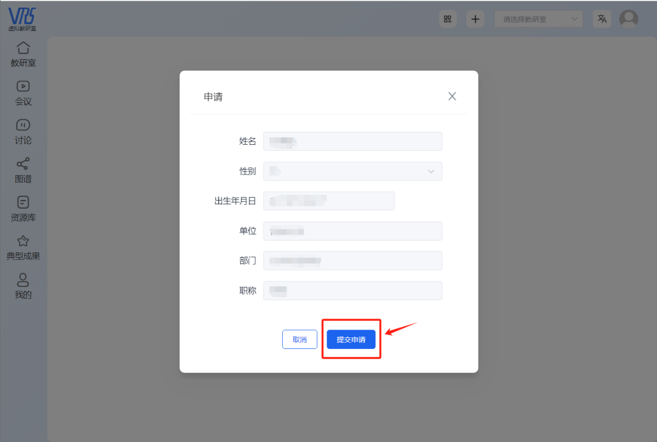Image resolution: width=657 pixels, height=442 pixels.
Task: Open the user avatar menu
Action: click(x=628, y=19)
